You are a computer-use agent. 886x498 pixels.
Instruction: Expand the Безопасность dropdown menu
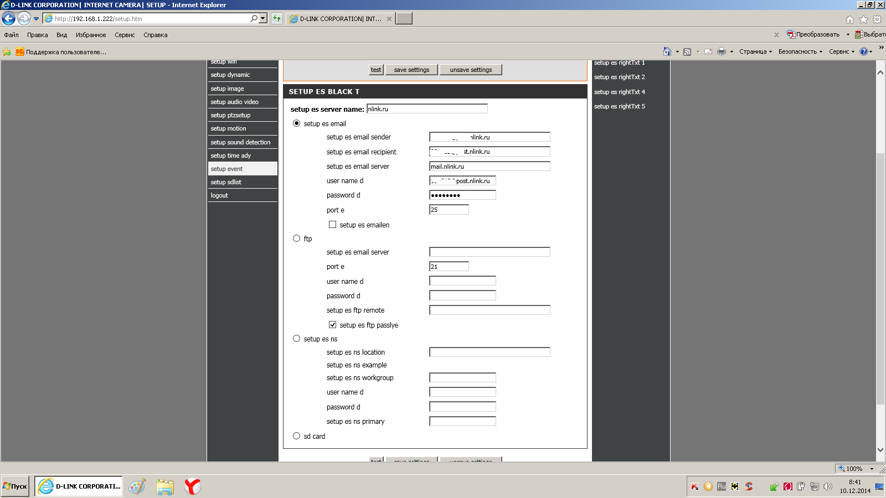(800, 51)
